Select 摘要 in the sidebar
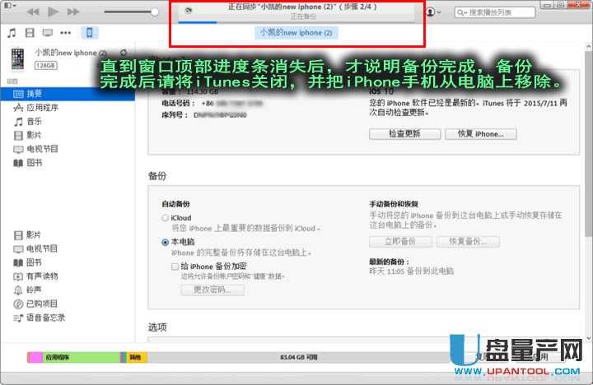 pyautogui.click(x=68, y=94)
